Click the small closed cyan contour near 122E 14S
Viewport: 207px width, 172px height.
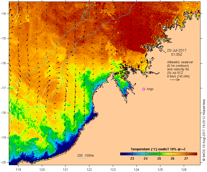86,15
